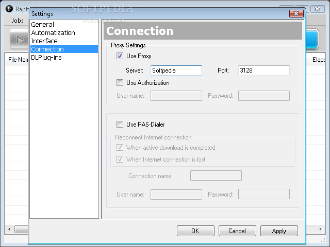
Task: Enable Use Authorization checkbox
Action: point(120,83)
